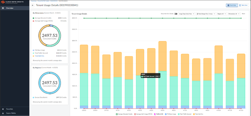The image size is (251, 116).
Task: Select Overview in the left navigation
Action: (10, 8)
